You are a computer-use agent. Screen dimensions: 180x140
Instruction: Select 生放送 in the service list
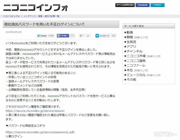(x=131, y=42)
